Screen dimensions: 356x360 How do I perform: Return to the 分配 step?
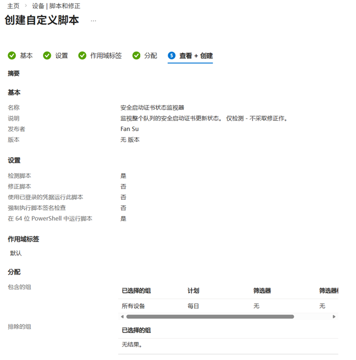[x=150, y=55]
